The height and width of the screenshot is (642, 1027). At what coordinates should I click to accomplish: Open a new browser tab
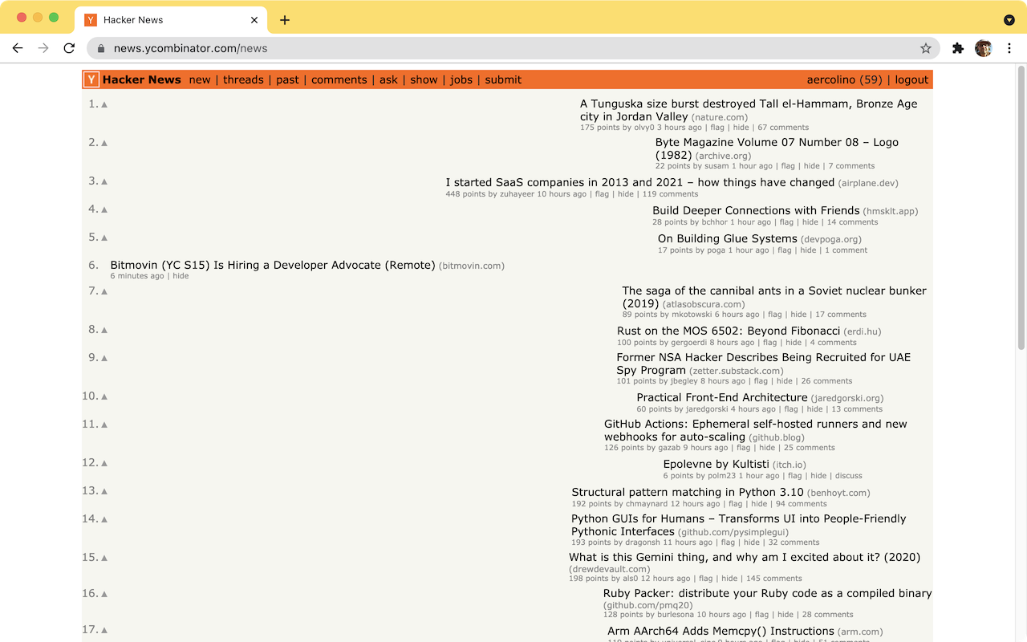pyautogui.click(x=285, y=20)
